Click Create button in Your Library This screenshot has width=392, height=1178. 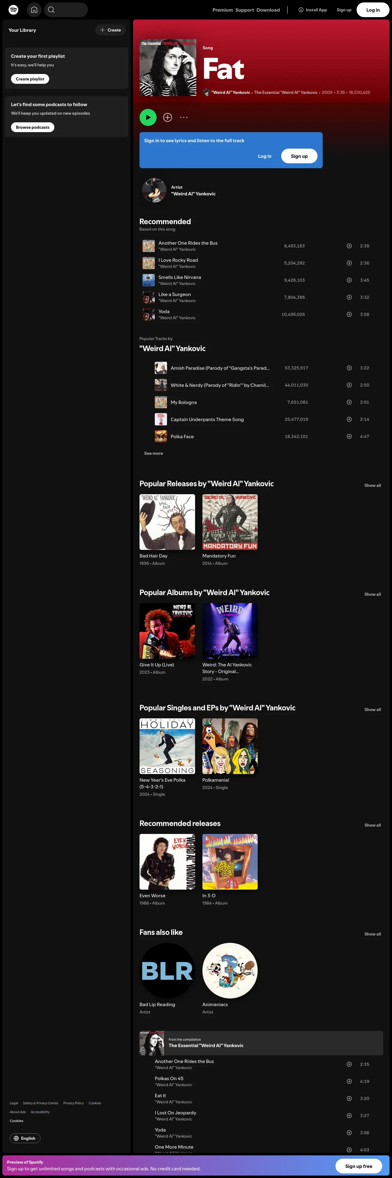(111, 30)
